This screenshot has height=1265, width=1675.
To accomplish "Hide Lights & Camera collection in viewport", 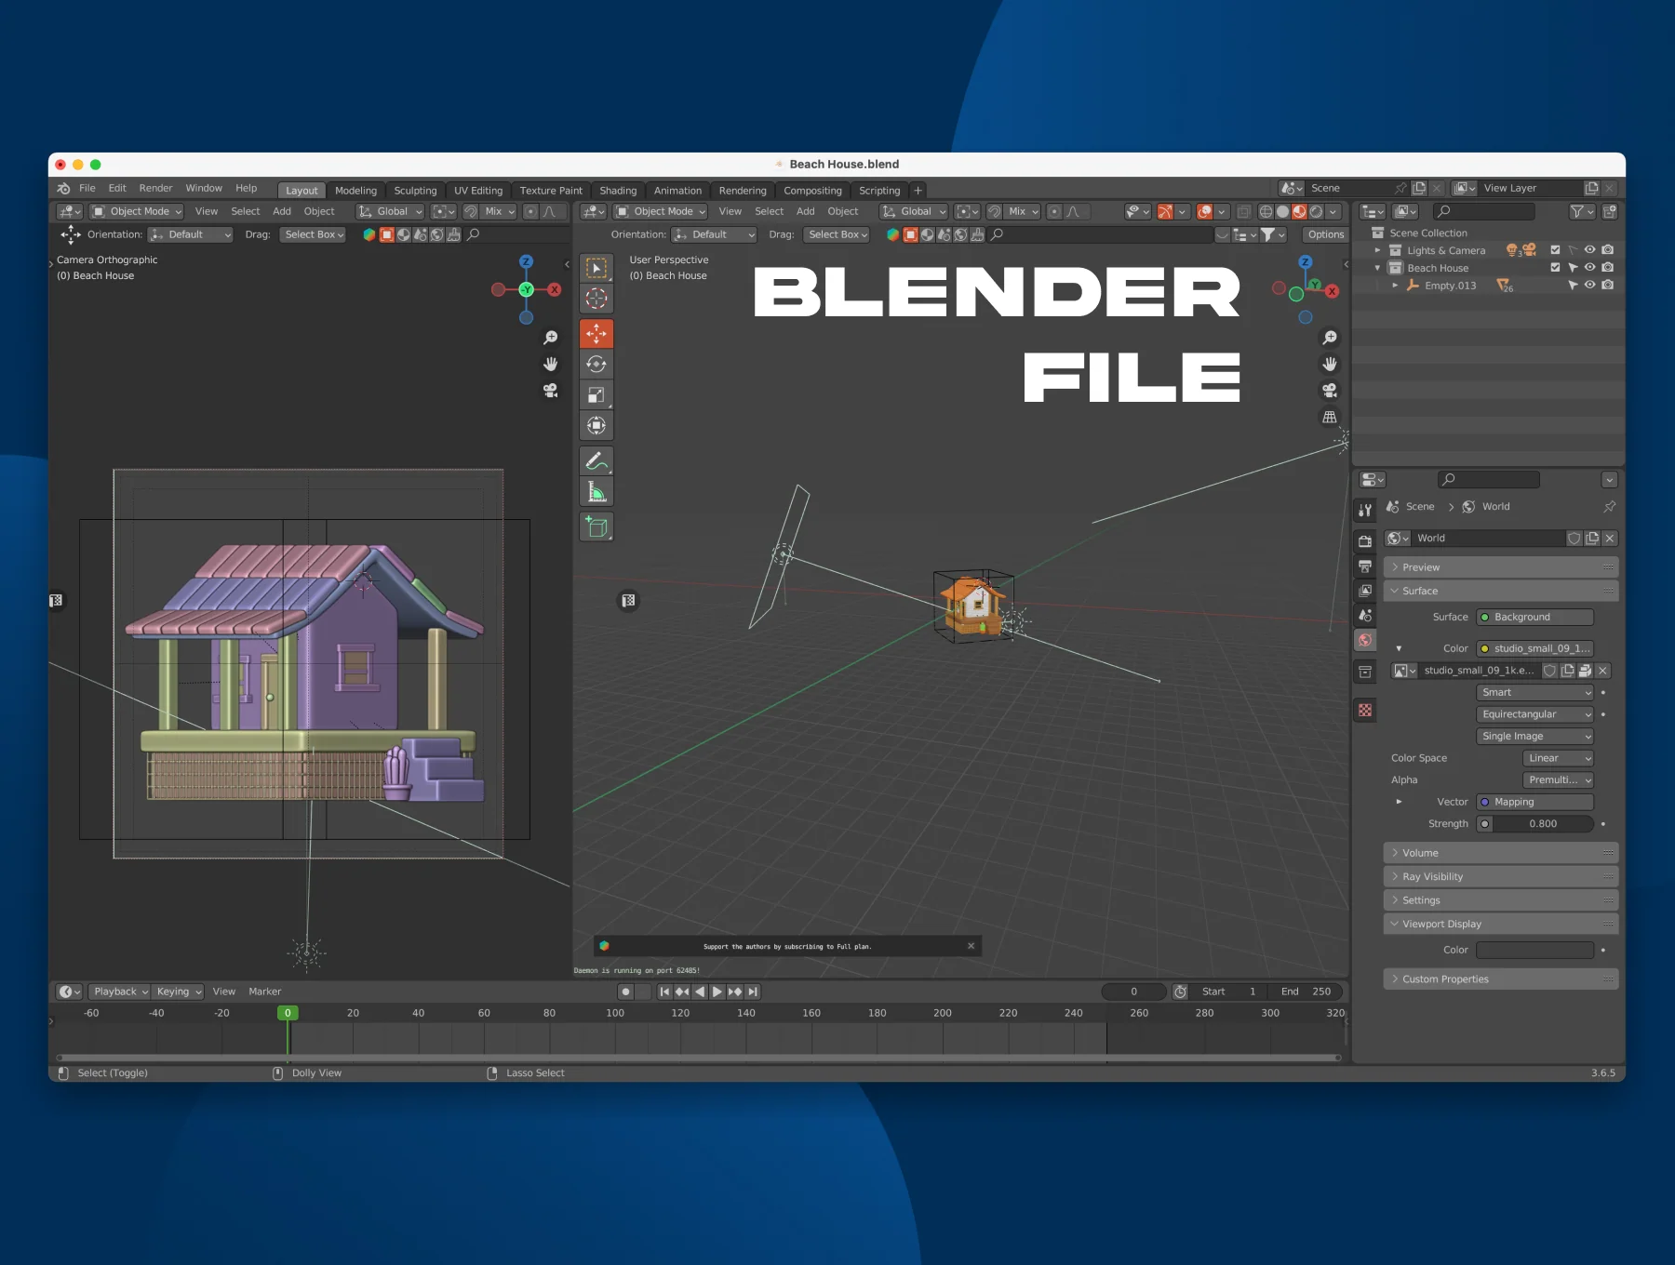I will tap(1590, 250).
